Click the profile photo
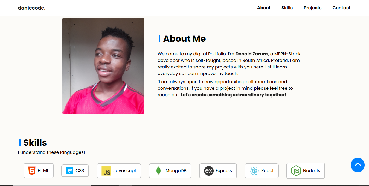The height and width of the screenshot is (186, 369). tap(103, 66)
